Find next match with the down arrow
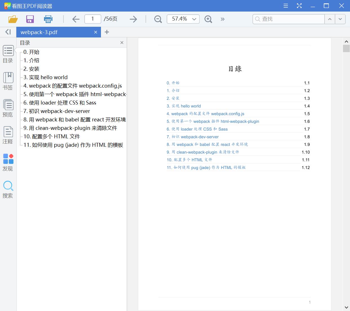This screenshot has width=350, height=311. [340, 19]
